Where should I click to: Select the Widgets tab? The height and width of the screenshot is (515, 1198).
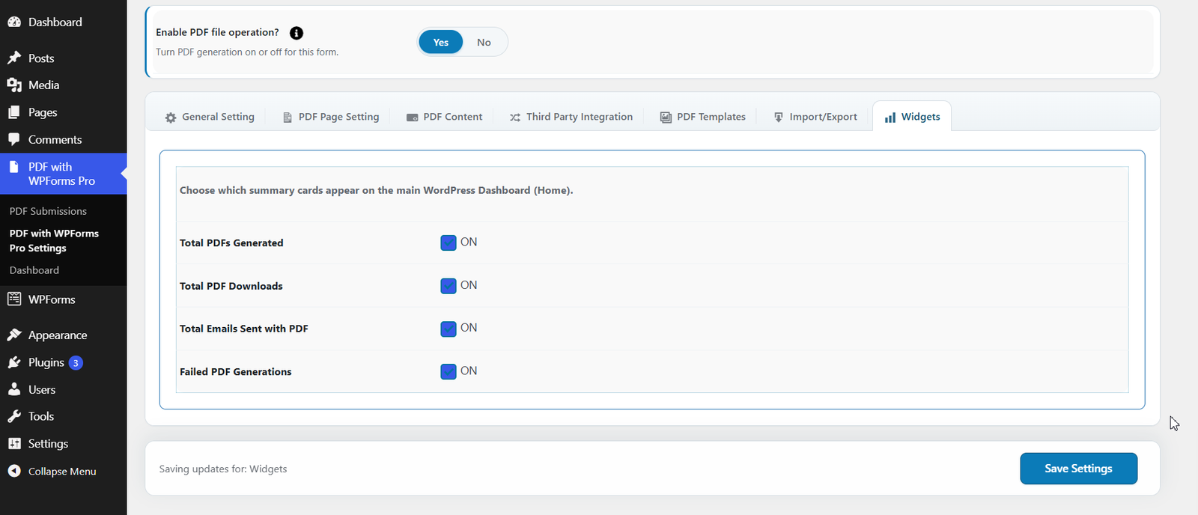pos(912,117)
